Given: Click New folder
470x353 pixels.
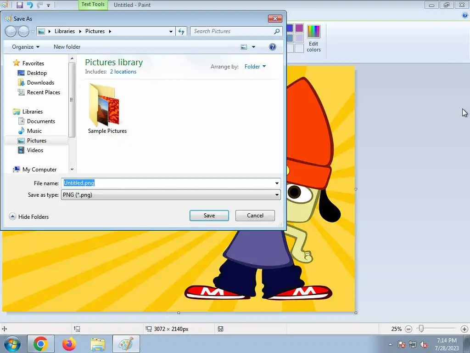Looking at the screenshot, I should coord(67,47).
